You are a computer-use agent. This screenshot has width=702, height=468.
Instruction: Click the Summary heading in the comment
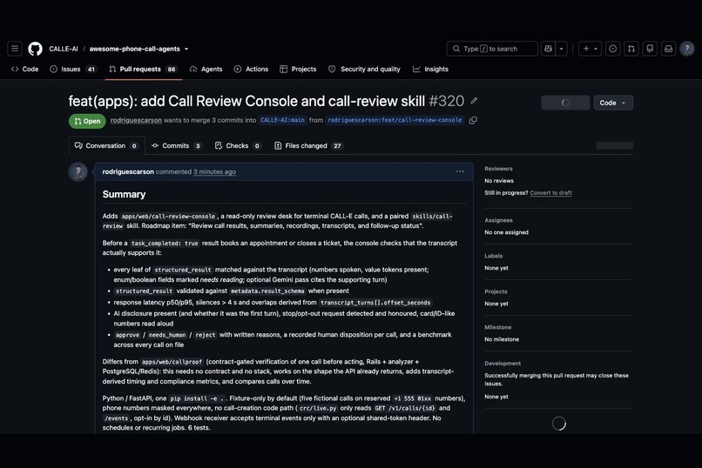coord(124,195)
